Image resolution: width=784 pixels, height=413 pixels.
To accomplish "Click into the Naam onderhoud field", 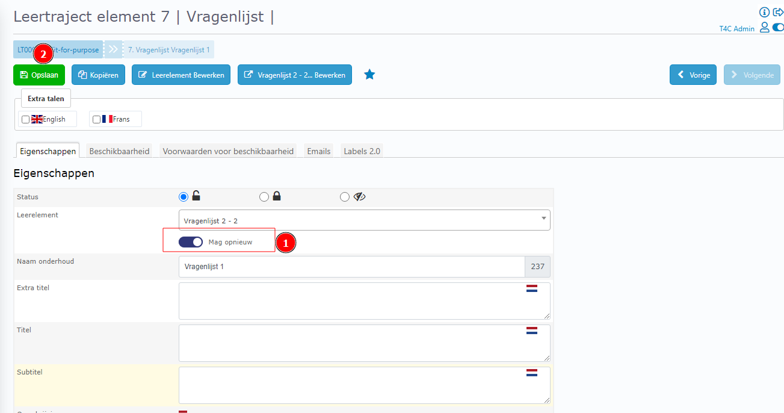I will point(351,266).
